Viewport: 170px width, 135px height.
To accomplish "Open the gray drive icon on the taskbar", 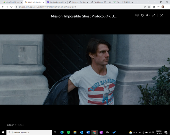I will pos(108,132).
